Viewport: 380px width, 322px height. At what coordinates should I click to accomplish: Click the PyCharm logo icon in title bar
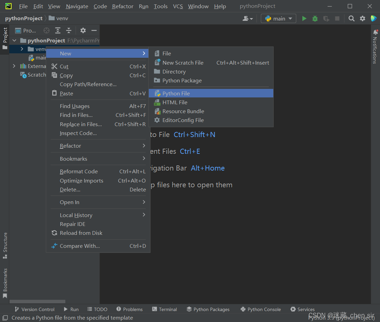(x=8, y=6)
